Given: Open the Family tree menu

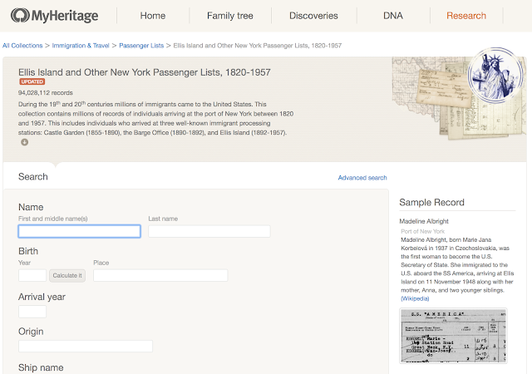Looking at the screenshot, I should 230,16.
